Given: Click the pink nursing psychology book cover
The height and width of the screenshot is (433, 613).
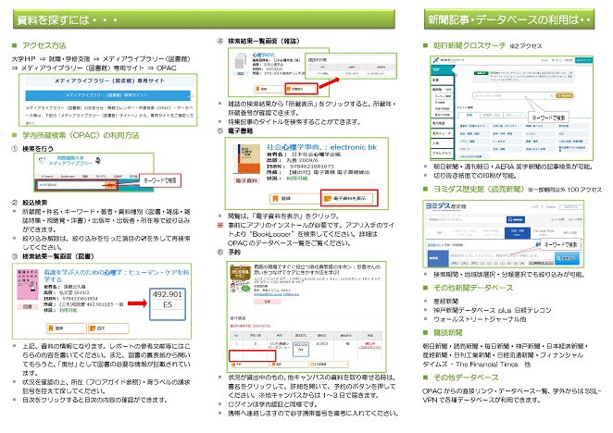Looking at the screenshot, I should 28,284.
